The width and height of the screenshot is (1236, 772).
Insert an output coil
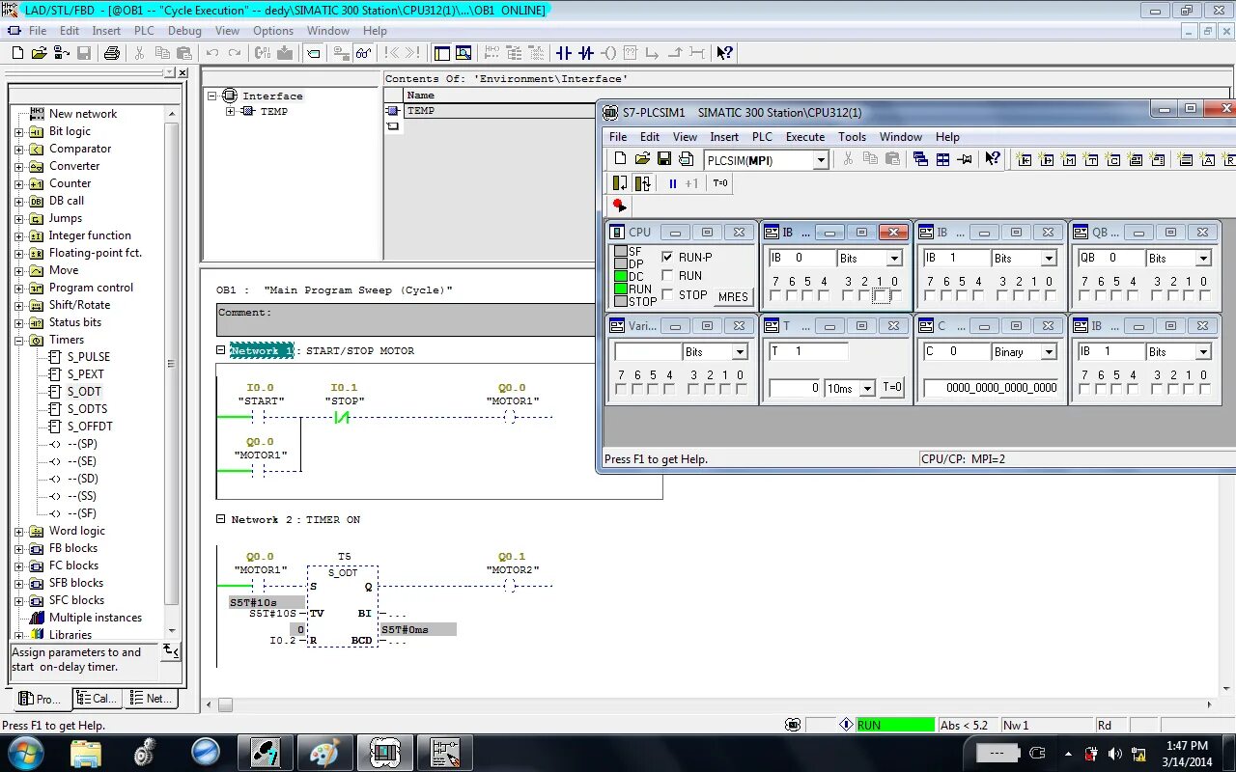(x=609, y=53)
